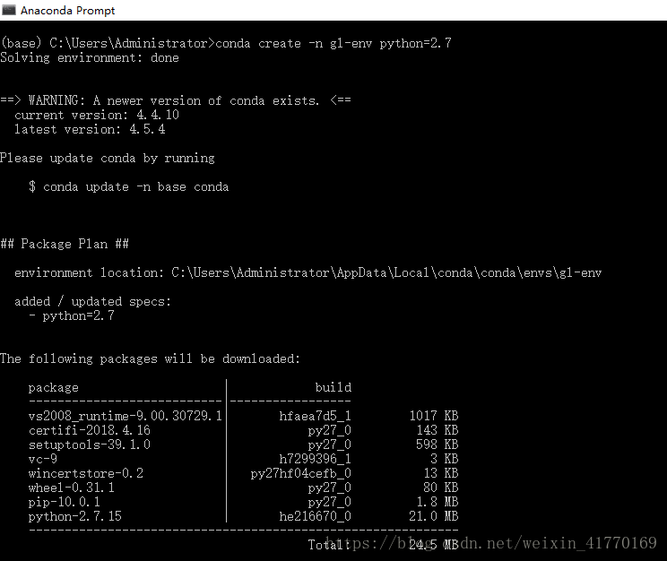Click 'wheel-0.31.1' package name

[72, 488]
